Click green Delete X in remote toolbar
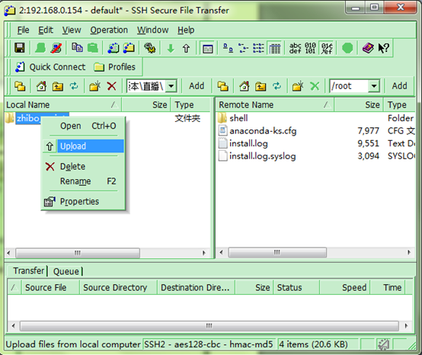 click(x=315, y=86)
